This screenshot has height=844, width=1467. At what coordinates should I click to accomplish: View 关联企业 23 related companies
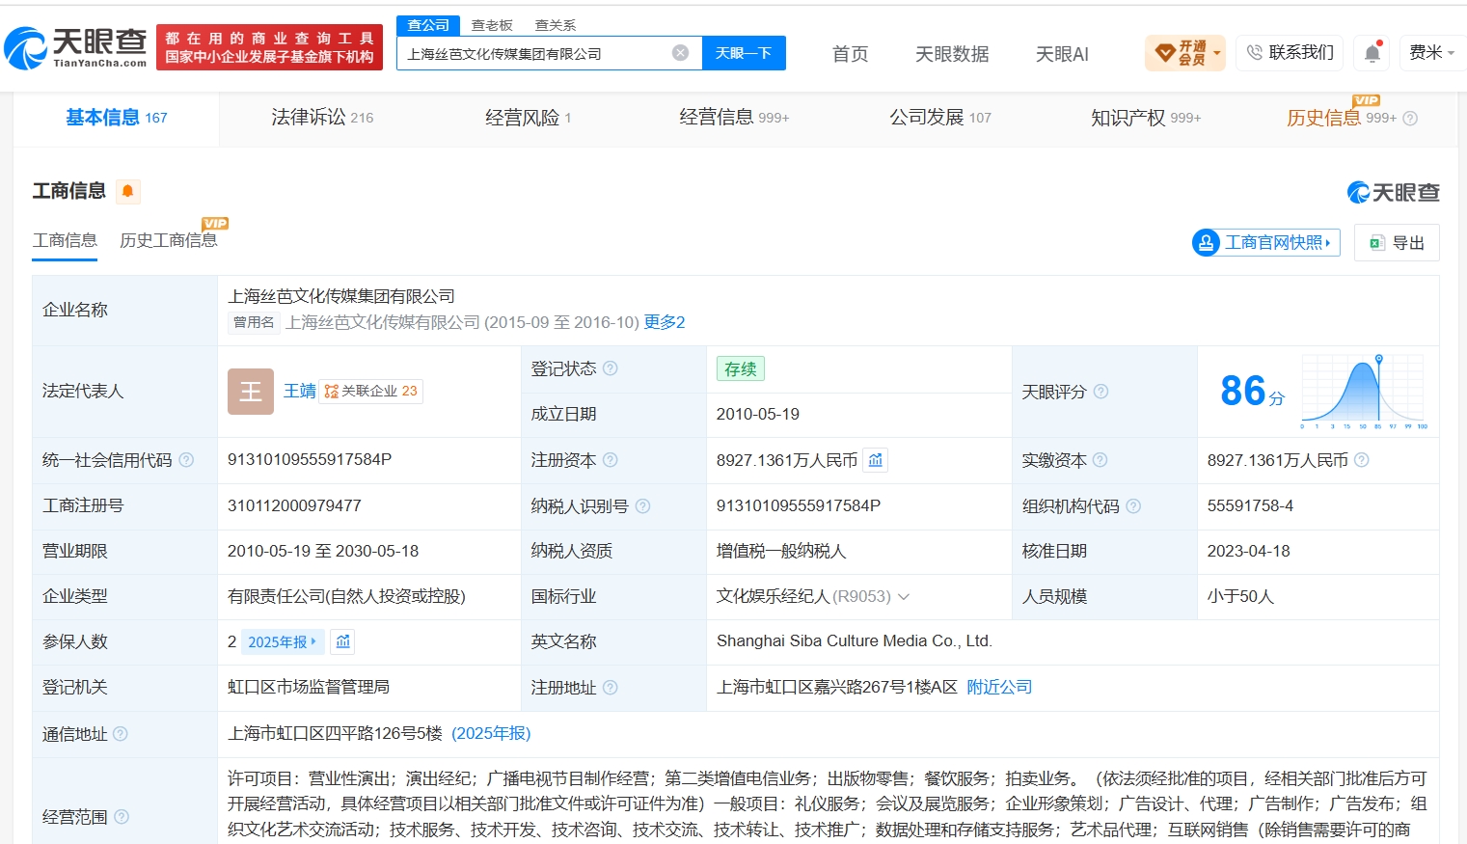tap(371, 391)
